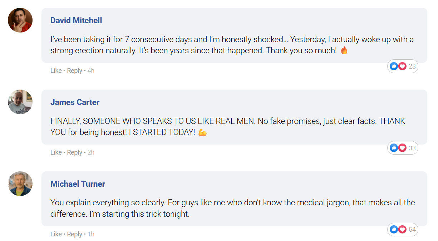The height and width of the screenshot is (241, 438).
Task: Open David Mitchell's profile name link
Action: click(x=76, y=20)
